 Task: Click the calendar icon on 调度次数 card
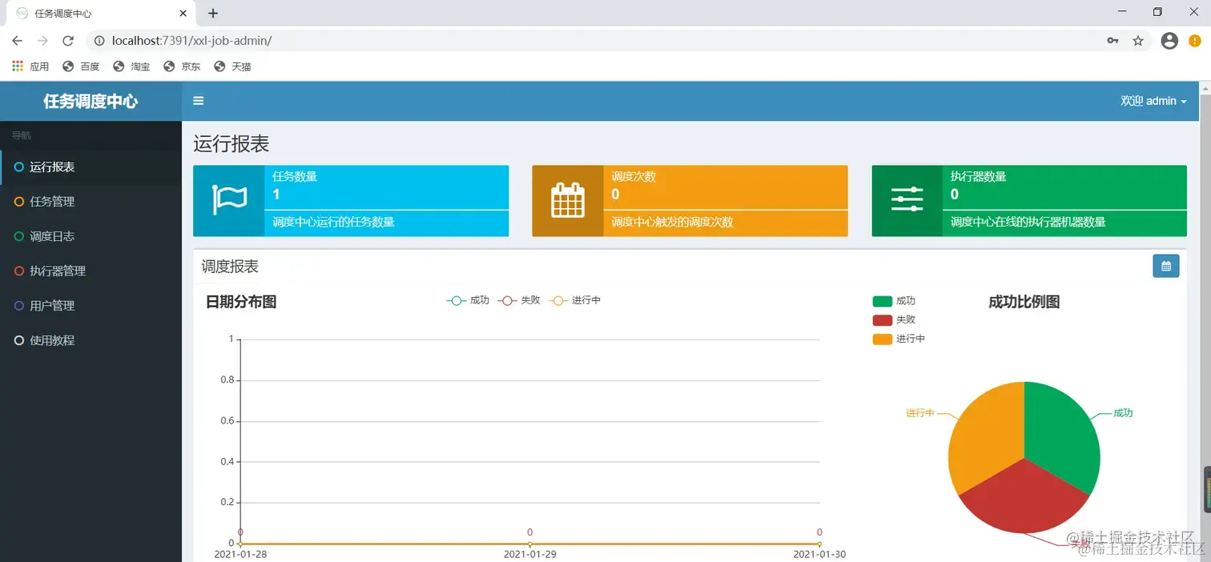tap(568, 200)
